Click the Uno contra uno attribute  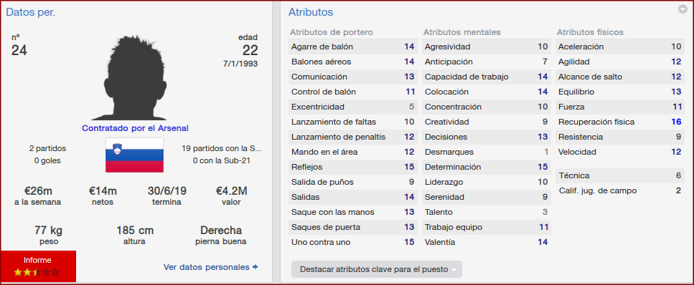click(353, 242)
